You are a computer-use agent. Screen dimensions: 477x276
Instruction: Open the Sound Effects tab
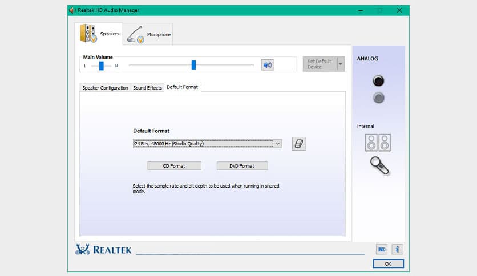[147, 88]
